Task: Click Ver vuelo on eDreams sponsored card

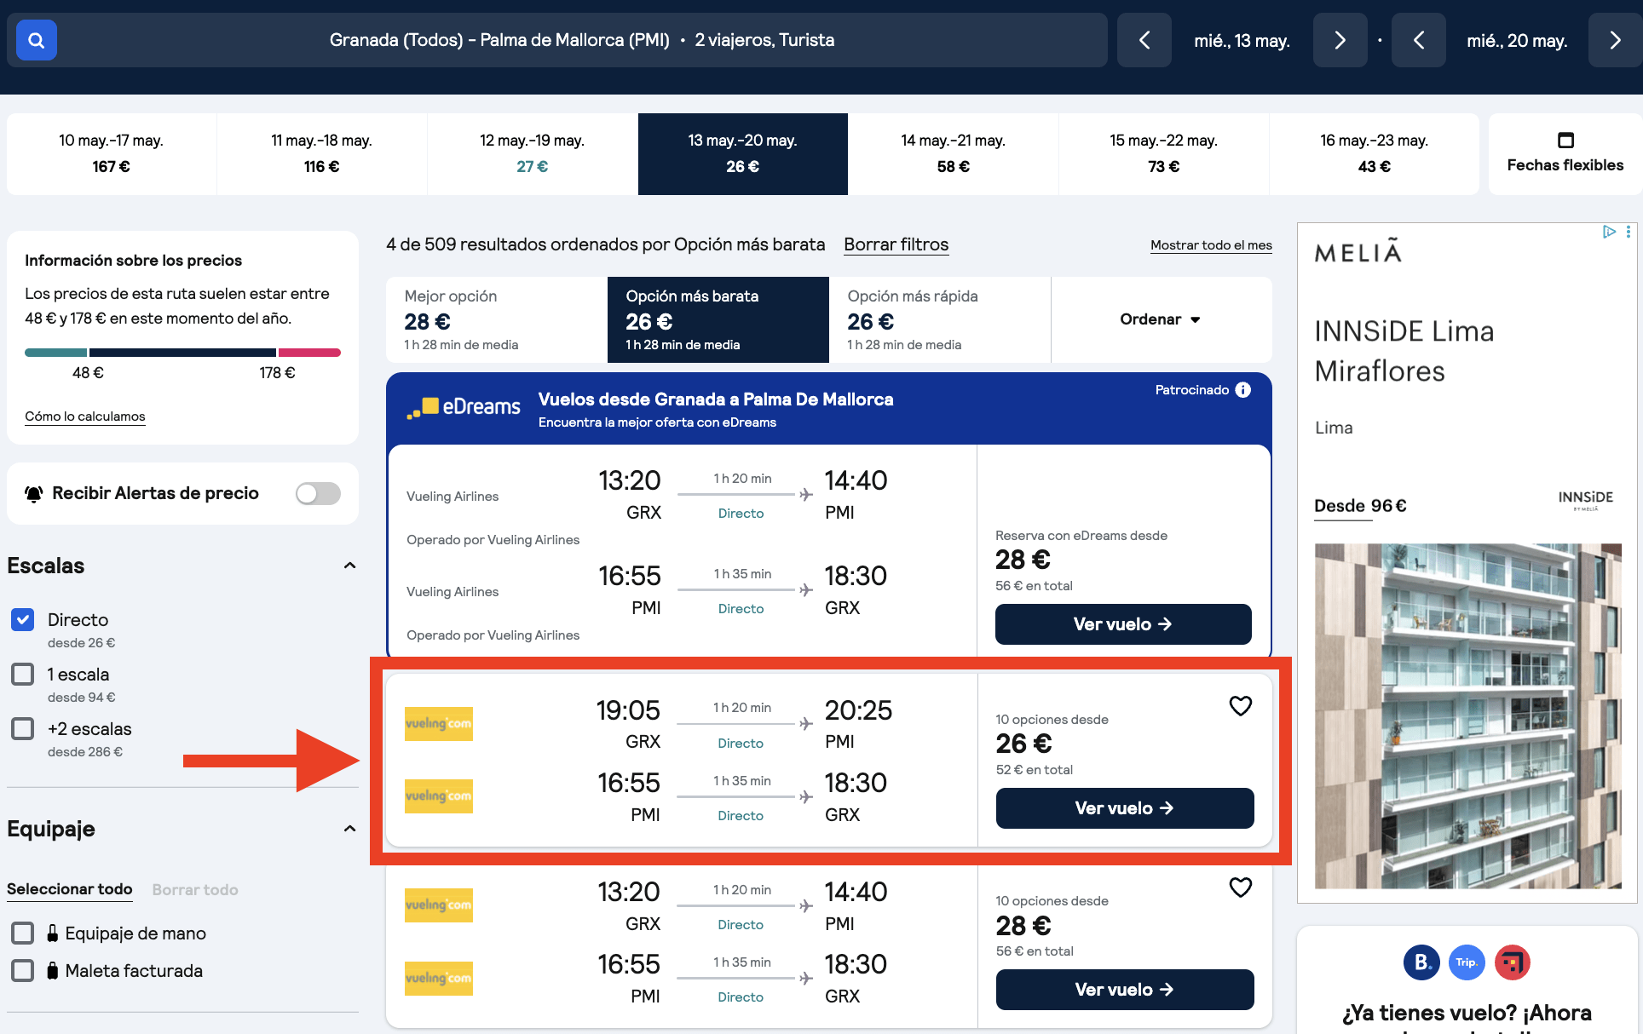Action: pyautogui.click(x=1123, y=624)
